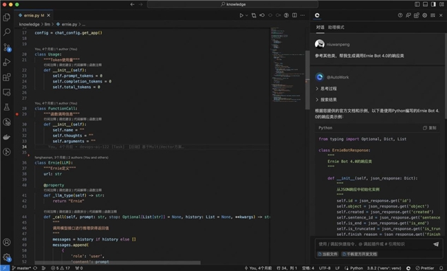447x271 pixels.
Task: Navigate back with the left arrow
Action: (x=132, y=4)
